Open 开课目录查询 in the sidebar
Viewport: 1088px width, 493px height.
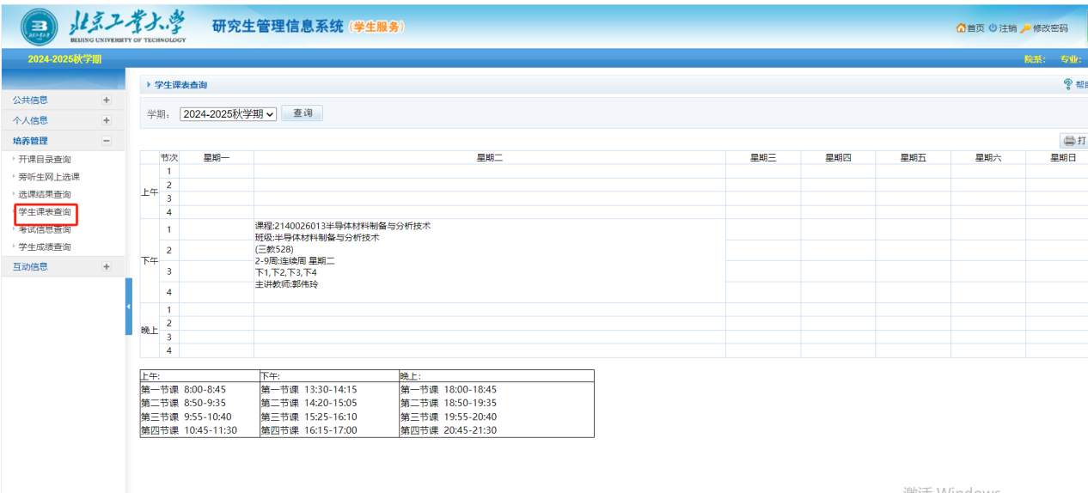45,160
